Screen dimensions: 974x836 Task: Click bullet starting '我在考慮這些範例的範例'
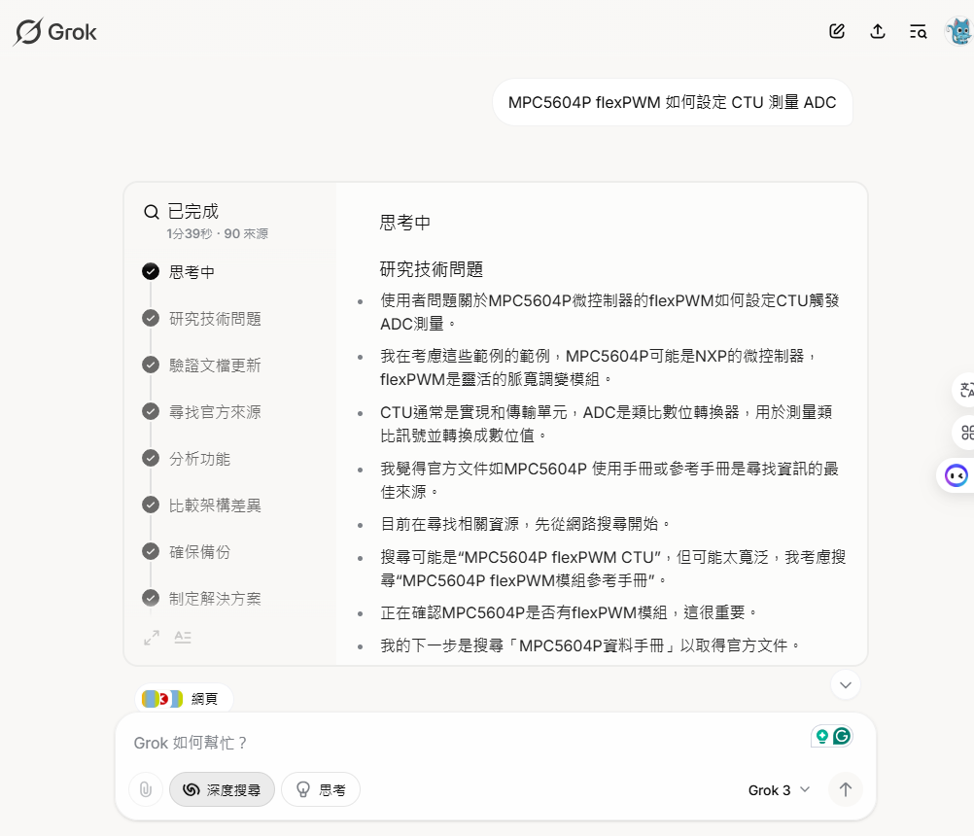(598, 367)
